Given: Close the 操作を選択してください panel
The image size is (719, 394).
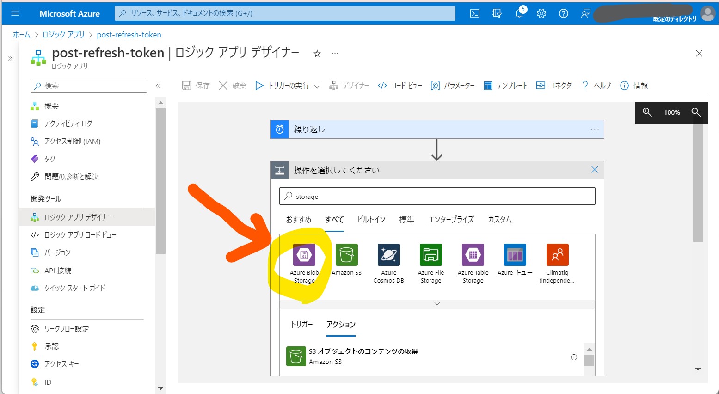Looking at the screenshot, I should point(595,170).
